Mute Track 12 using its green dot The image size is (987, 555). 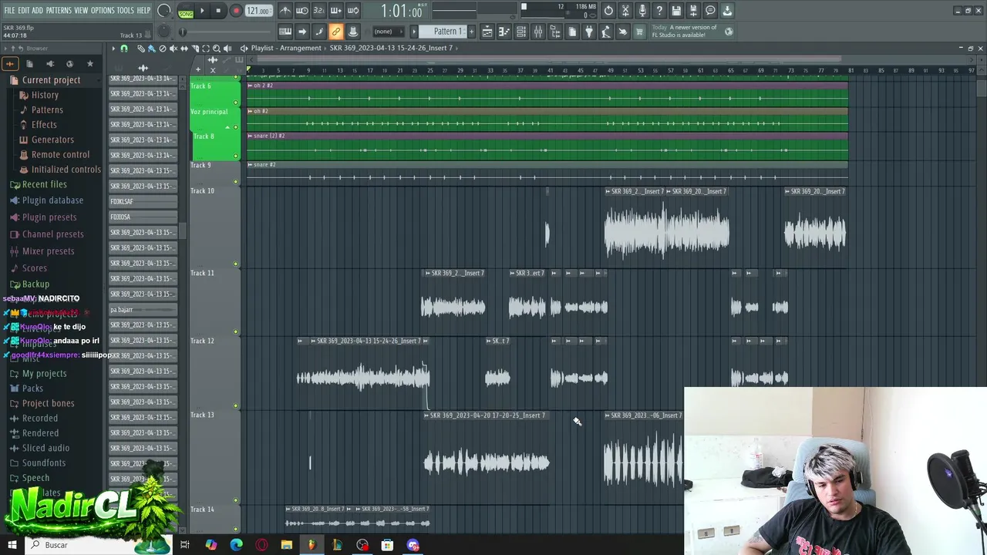click(x=236, y=406)
